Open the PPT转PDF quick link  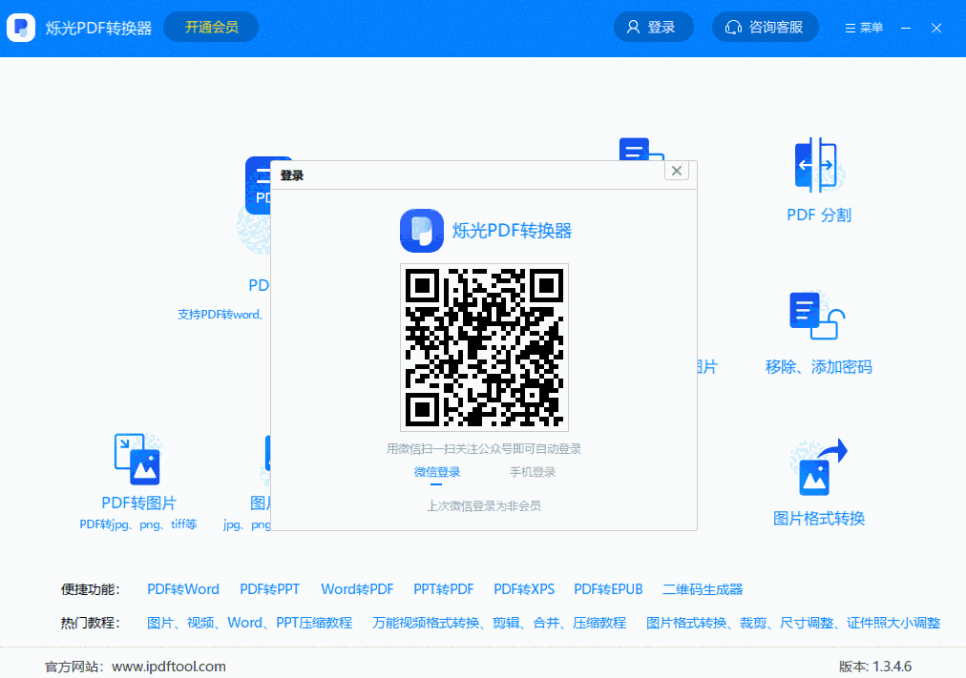click(444, 589)
